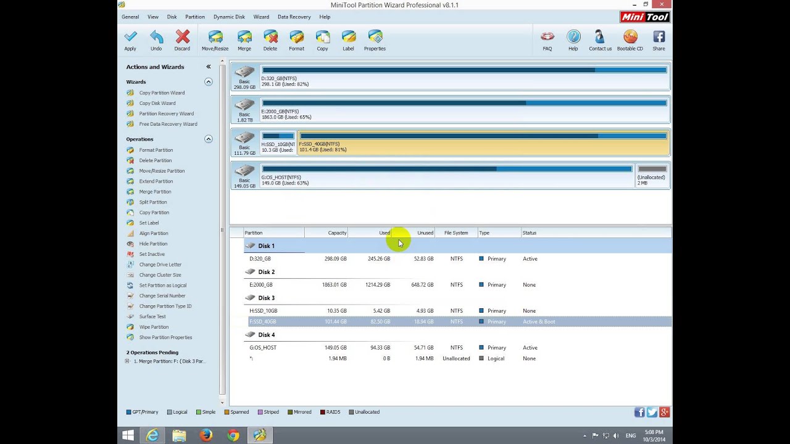Click Set Partition as Logical
Screen dimensions: 790x444
pos(162,286)
